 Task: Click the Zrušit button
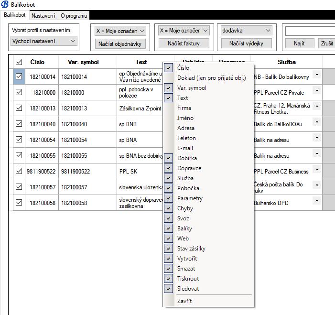coord(326,43)
